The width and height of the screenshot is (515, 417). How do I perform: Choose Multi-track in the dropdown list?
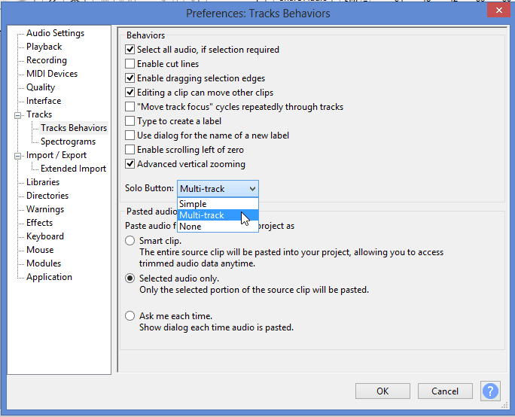(x=202, y=215)
